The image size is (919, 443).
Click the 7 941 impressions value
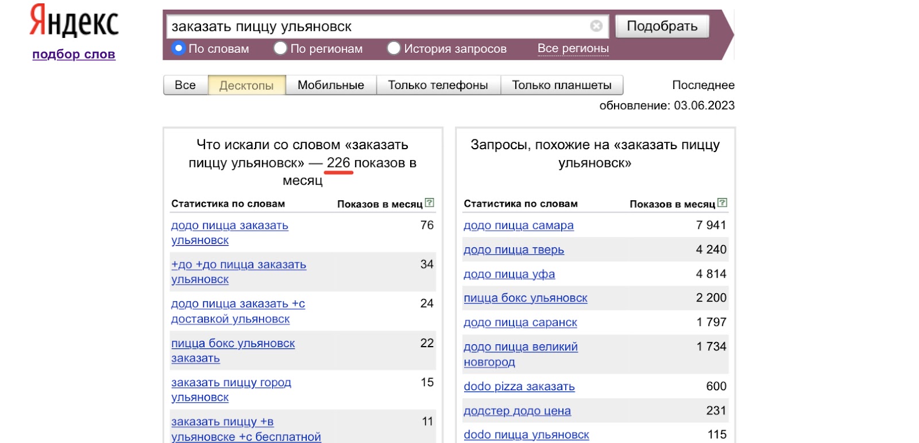(x=711, y=225)
